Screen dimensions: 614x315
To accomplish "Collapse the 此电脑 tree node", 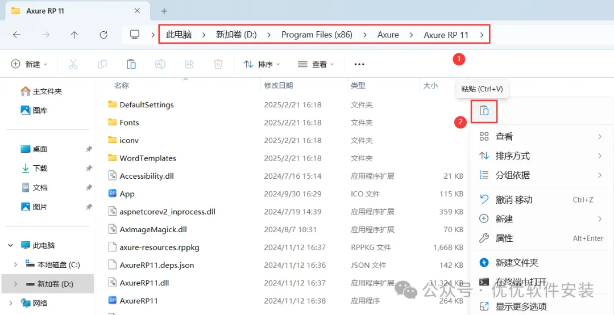I will [x=10, y=245].
